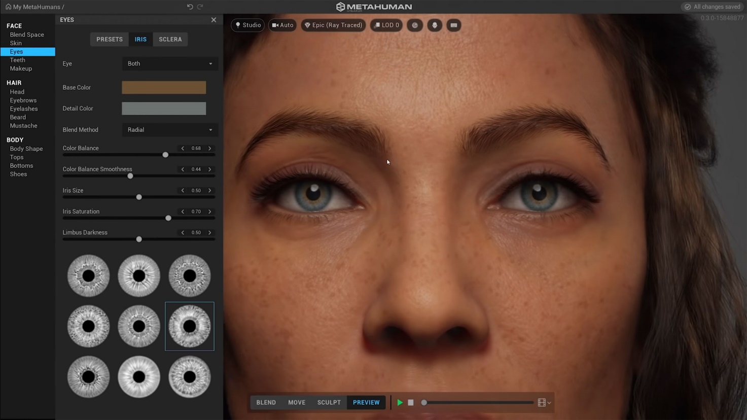Screen dimensions: 747x420
Task: Open Epic (Ray Traced) quality setting
Action: 333,25
